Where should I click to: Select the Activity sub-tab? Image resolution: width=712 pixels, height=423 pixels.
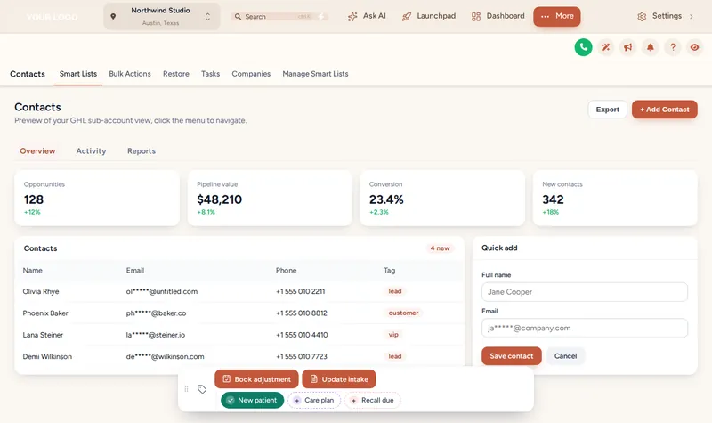coord(91,150)
